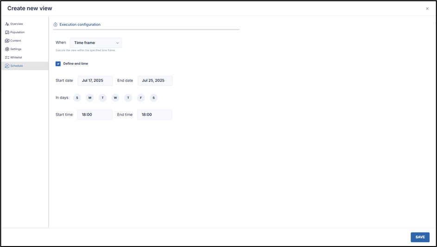Open the Overview section icon
437x247 pixels.
click(7, 24)
